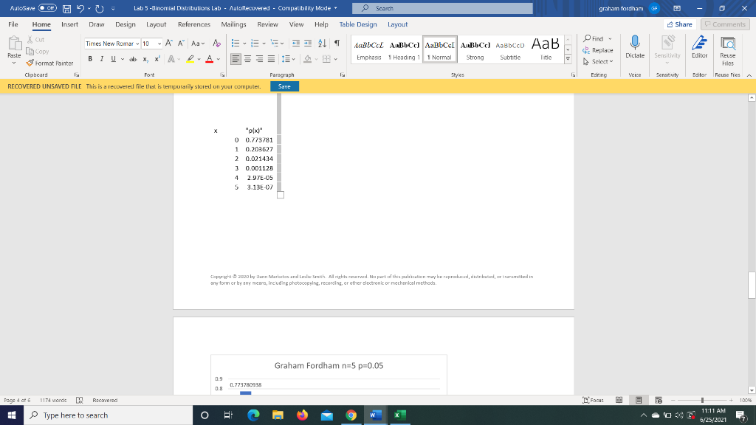Open Excel from the taskbar
The height and width of the screenshot is (425, 756).
pos(399,415)
